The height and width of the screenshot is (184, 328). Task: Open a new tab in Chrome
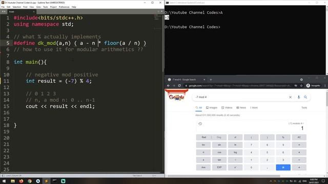point(211,80)
